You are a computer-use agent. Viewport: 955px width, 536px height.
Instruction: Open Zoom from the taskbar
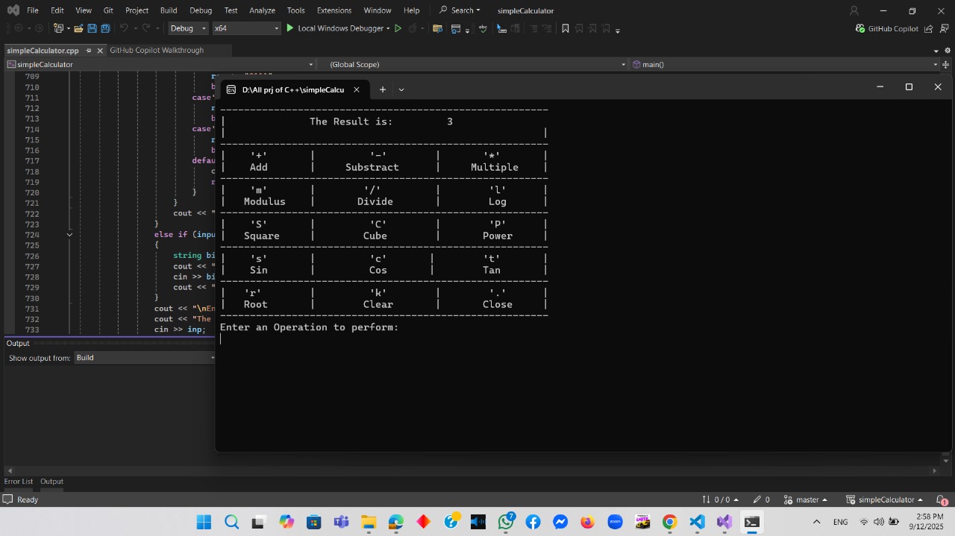(615, 522)
